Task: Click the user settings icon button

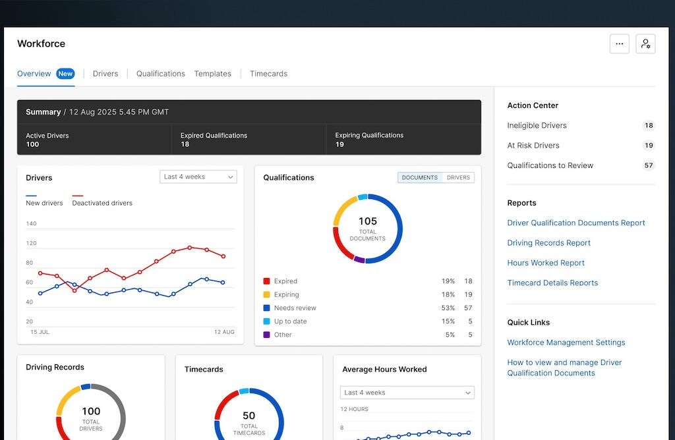Action: [645, 44]
